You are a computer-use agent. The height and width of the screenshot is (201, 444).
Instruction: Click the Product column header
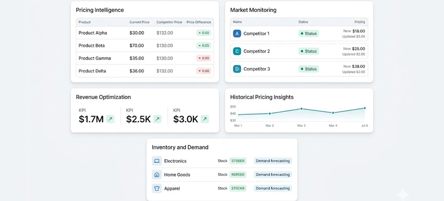tap(85, 22)
